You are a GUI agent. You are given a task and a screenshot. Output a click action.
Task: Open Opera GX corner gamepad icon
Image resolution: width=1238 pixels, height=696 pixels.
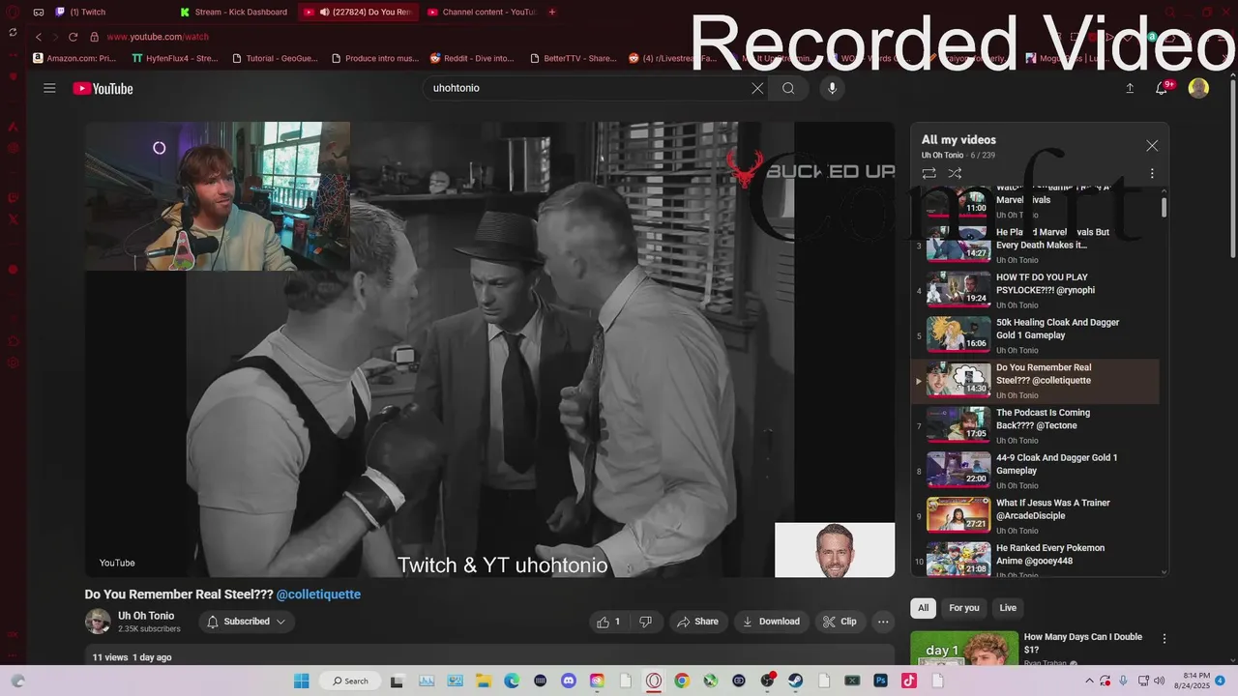(39, 12)
